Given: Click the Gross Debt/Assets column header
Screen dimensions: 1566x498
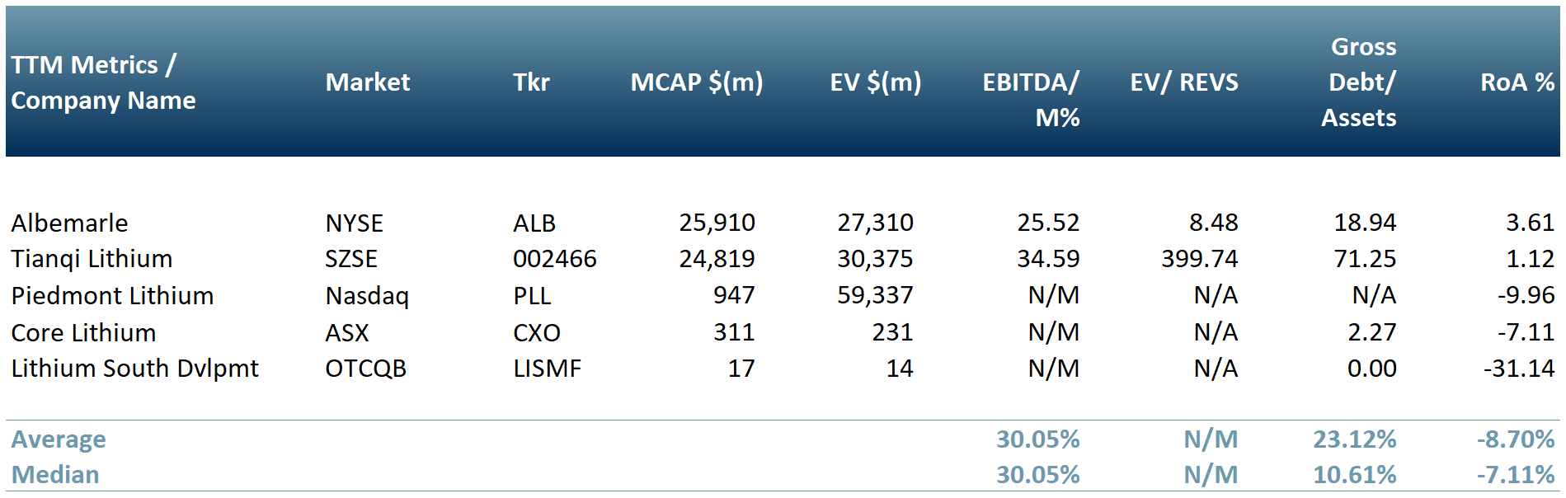Looking at the screenshot, I should [x=1359, y=82].
